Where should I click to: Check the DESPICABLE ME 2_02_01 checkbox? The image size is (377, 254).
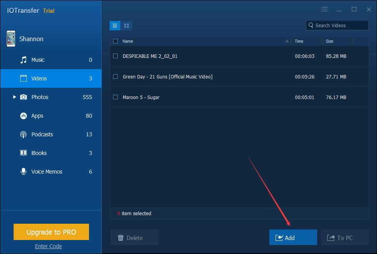(115, 56)
